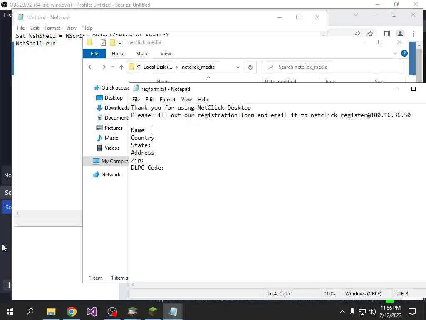The height and width of the screenshot is (320, 426).
Task: Open Chrome tab search chevron
Action: 356,15
